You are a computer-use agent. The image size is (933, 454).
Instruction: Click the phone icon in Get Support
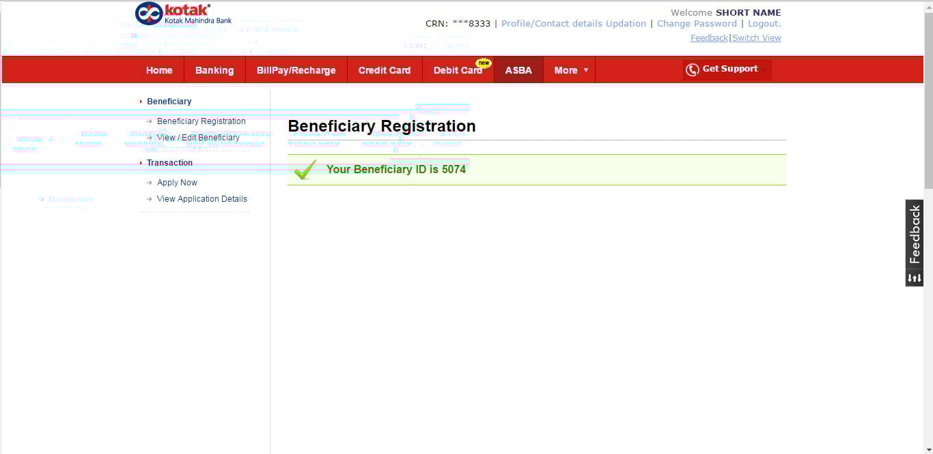pyautogui.click(x=692, y=70)
